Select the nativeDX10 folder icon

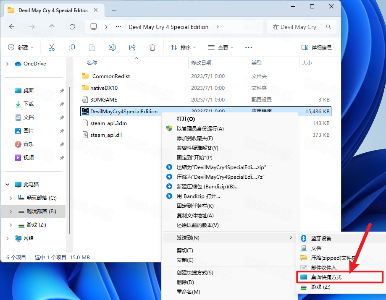(85, 88)
